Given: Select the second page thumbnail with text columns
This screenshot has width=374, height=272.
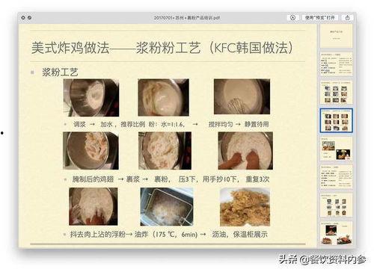Looking at the screenshot, I should (336, 64).
